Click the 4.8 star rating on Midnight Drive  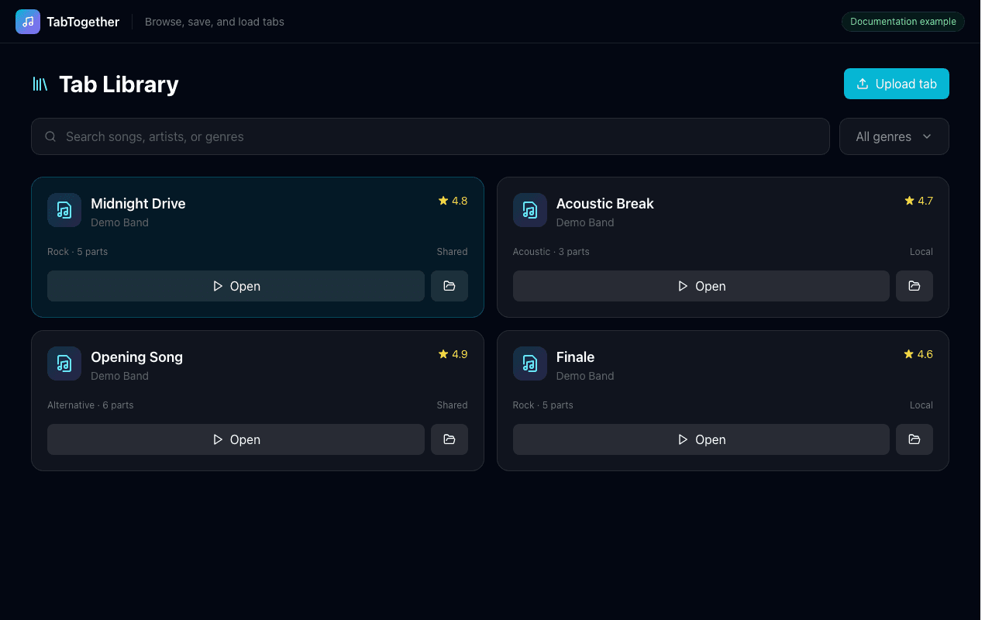[453, 201]
